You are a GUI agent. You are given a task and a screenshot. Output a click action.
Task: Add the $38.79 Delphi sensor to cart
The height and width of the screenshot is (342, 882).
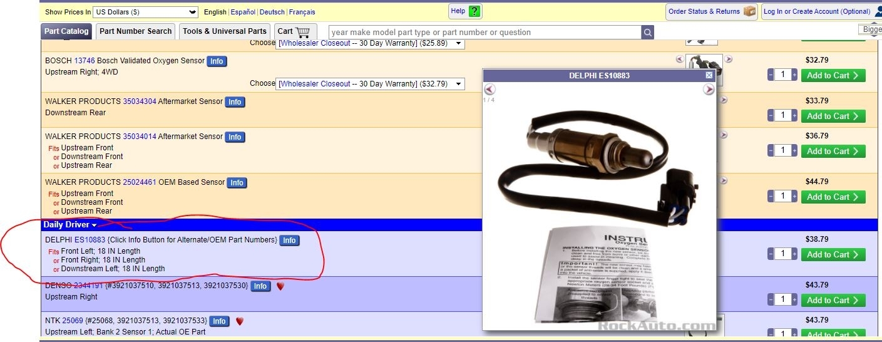click(x=833, y=254)
